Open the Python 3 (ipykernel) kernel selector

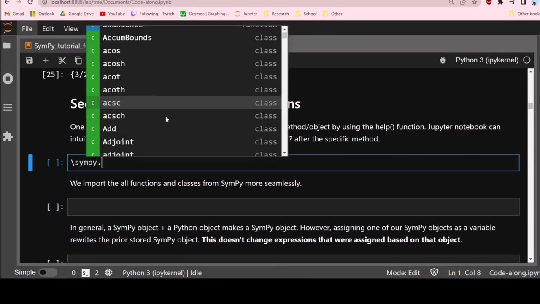[x=486, y=60]
